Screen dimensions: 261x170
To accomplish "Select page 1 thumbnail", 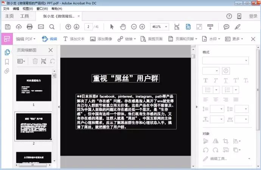I will [34, 88].
